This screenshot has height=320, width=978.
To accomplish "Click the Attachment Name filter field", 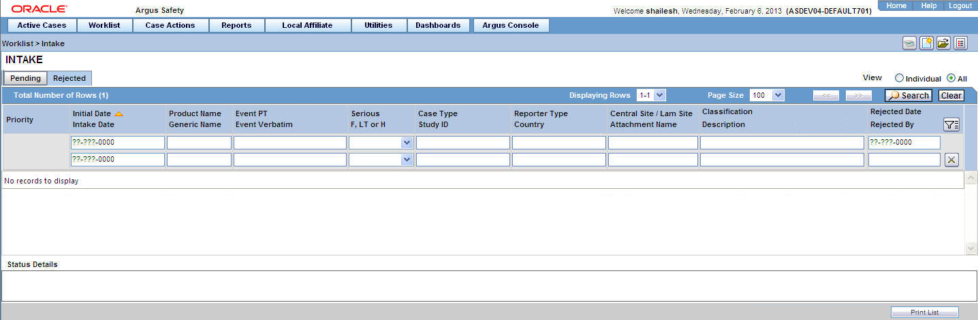I will coord(653,160).
